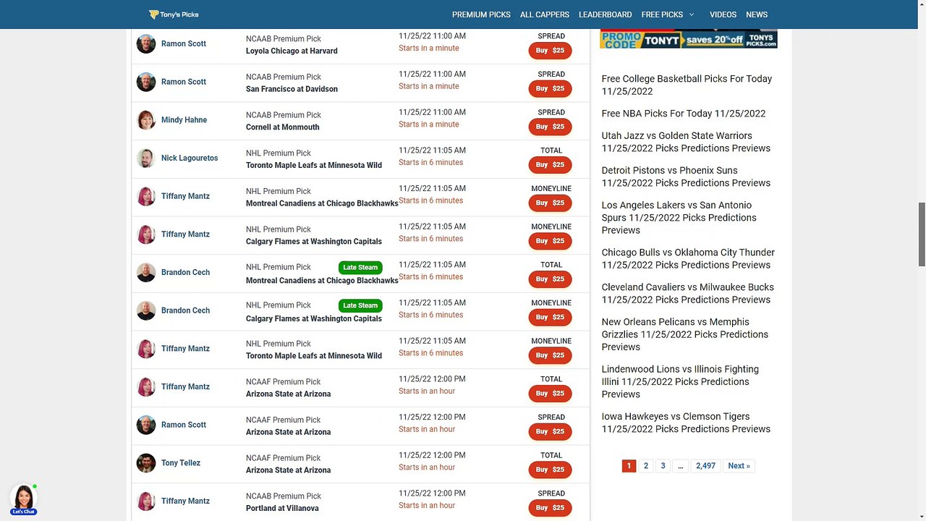This screenshot has height=521, width=926.
Task: Jump to last page 2,497
Action: click(x=705, y=466)
